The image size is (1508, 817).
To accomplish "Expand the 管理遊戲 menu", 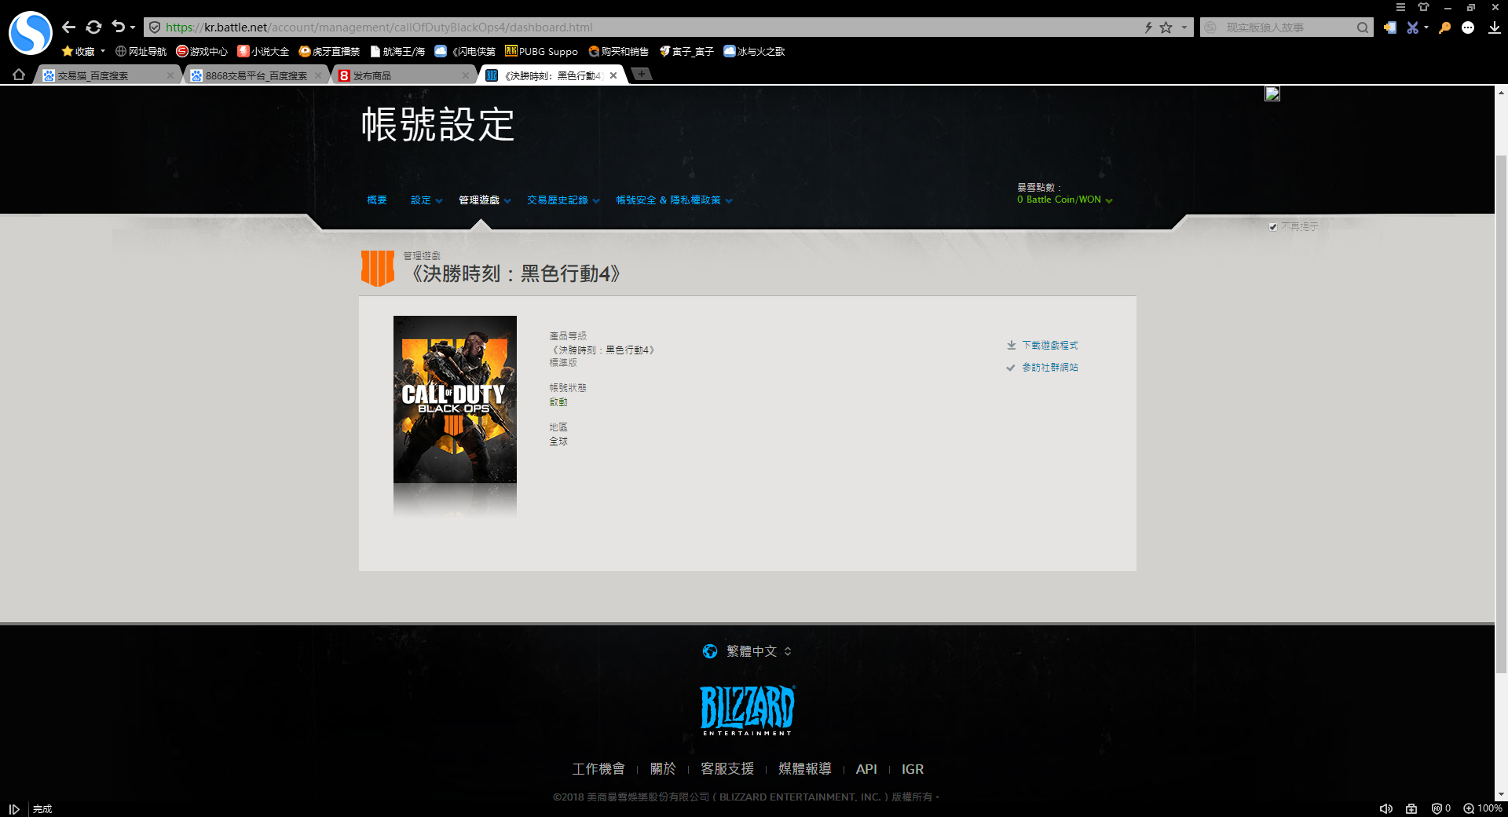I will tap(485, 200).
